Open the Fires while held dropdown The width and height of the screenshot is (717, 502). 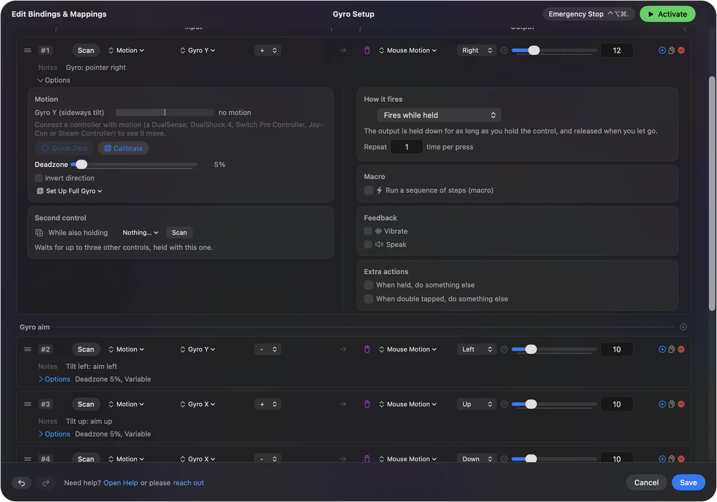click(x=439, y=115)
